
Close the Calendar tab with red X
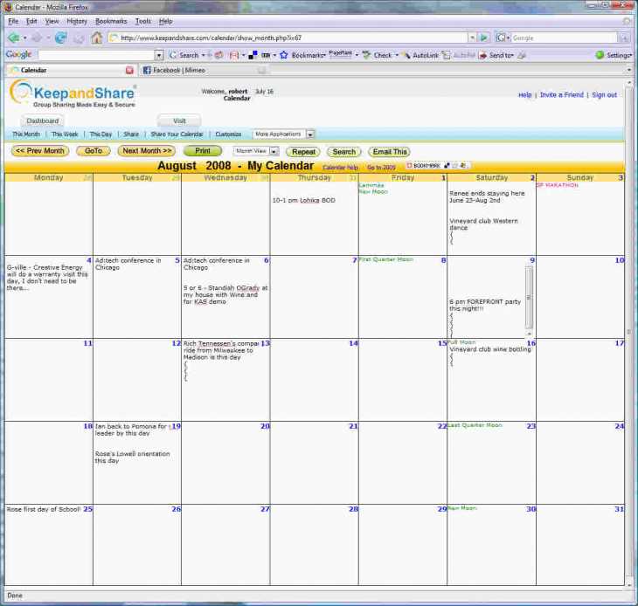click(x=129, y=70)
